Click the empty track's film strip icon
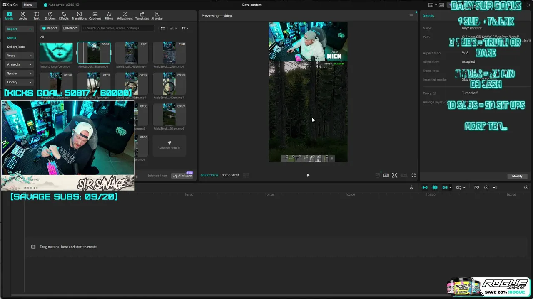This screenshot has width=533, height=299. (x=33, y=247)
